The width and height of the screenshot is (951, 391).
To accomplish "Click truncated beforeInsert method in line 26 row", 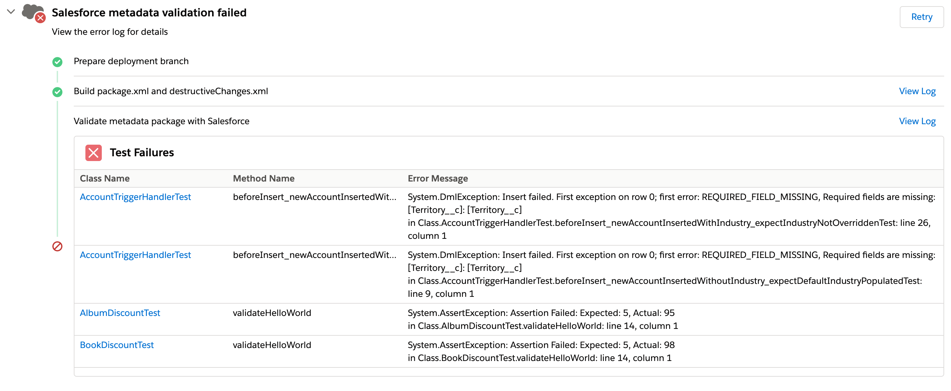I will (x=315, y=197).
